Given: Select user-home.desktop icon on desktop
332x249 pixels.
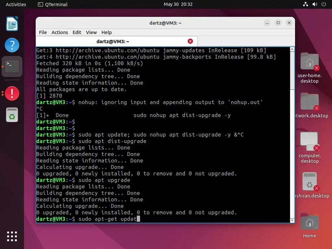Looking at the screenshot, I should coord(309,68).
